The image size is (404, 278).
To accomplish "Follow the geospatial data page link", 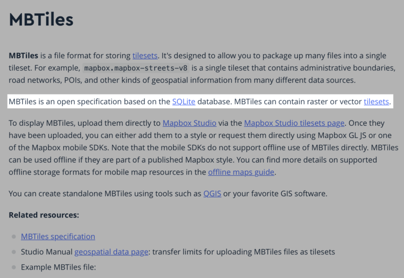I will (111, 252).
